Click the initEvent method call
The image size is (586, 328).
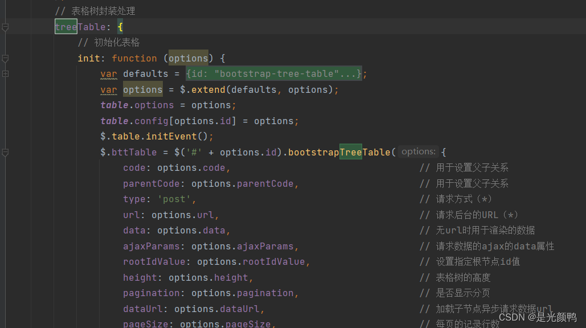coord(171,136)
